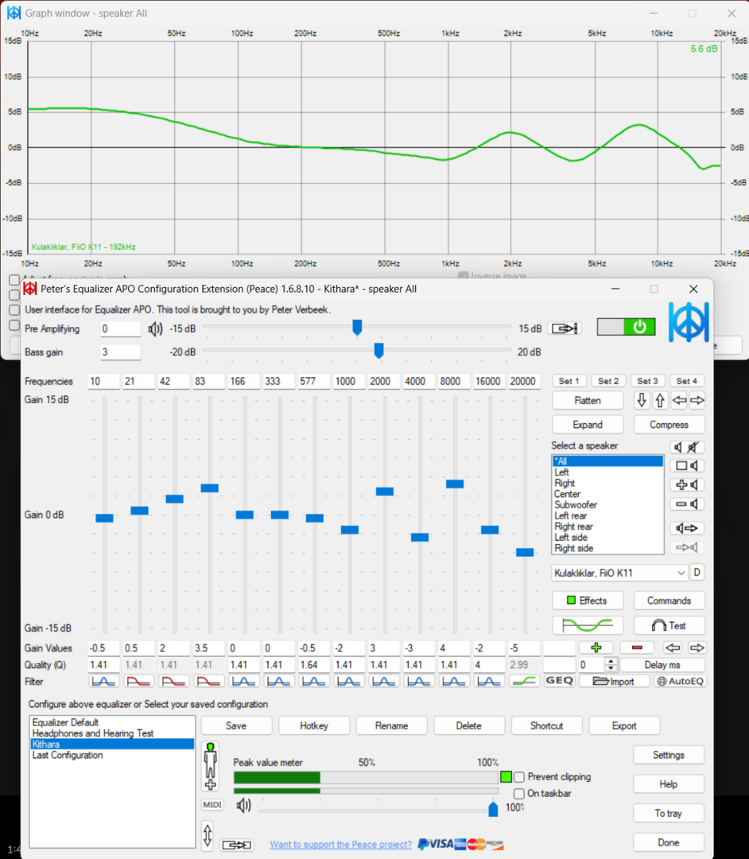Screen dimensions: 749x859
Task: Shift frequencies right using arrow near Flatten
Action: click(697, 400)
